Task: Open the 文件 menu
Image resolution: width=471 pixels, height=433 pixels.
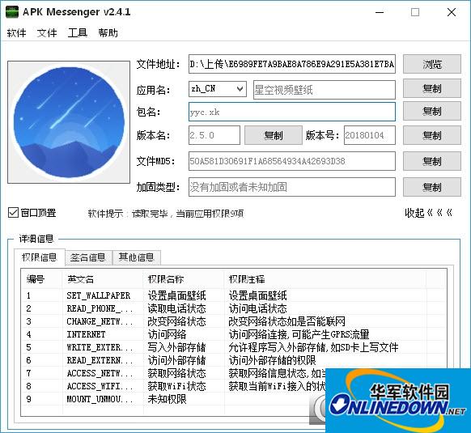Action: click(x=47, y=32)
